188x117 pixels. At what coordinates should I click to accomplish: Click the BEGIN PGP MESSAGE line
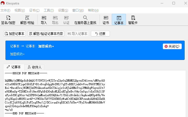[x=26, y=73]
